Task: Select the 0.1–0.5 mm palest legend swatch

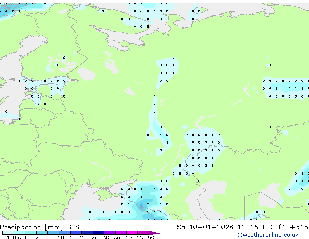Action: (8, 233)
